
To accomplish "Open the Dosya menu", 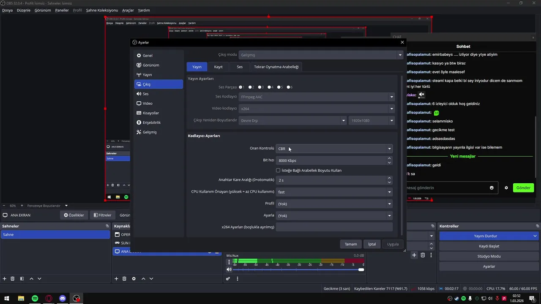I will point(7,10).
